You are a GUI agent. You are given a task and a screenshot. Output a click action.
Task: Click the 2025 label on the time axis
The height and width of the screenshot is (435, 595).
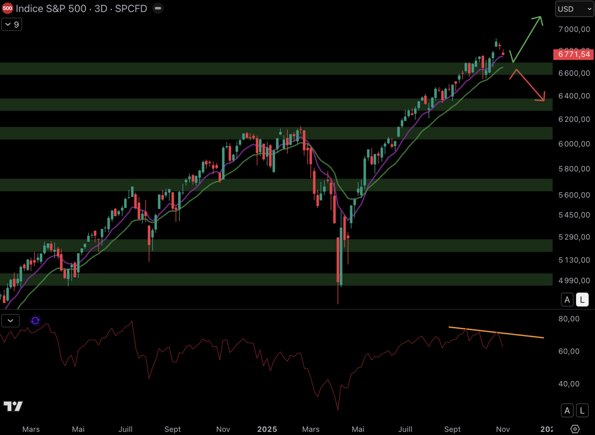tap(267, 429)
